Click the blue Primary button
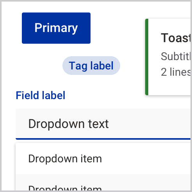Viewport: 192px width, 192px height. tap(56, 28)
